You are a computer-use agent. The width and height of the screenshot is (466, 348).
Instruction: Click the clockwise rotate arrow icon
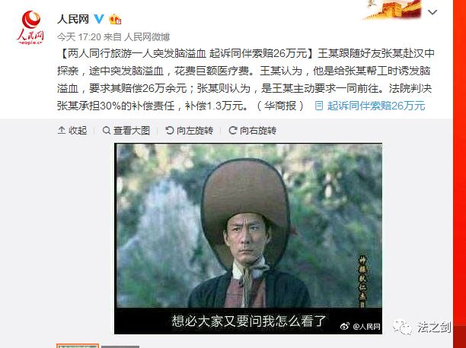tap(233, 130)
